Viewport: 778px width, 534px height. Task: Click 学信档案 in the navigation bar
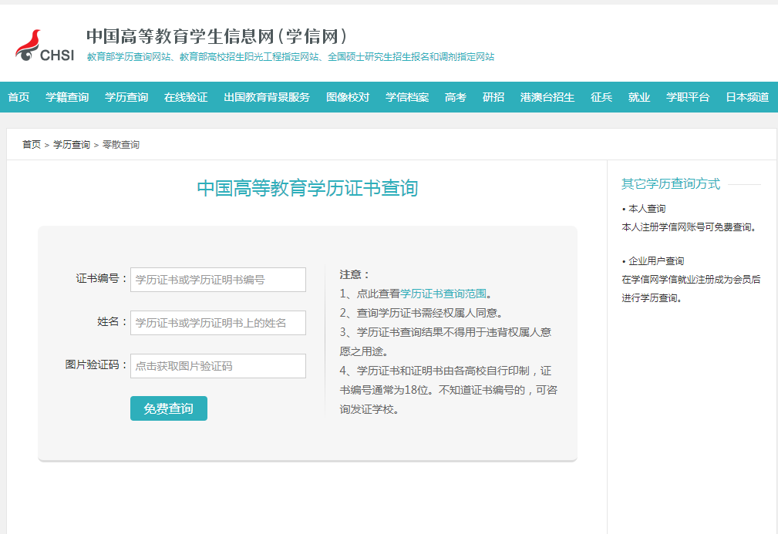[407, 97]
